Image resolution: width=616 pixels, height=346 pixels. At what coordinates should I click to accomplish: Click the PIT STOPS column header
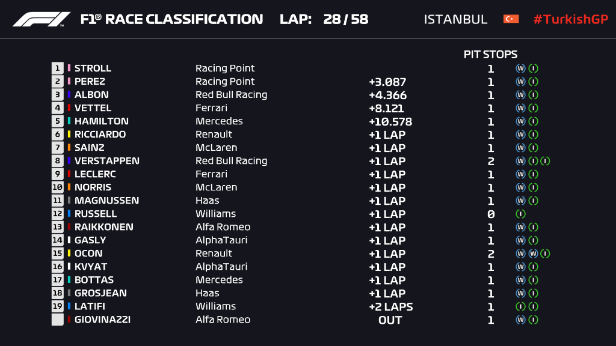coord(490,55)
